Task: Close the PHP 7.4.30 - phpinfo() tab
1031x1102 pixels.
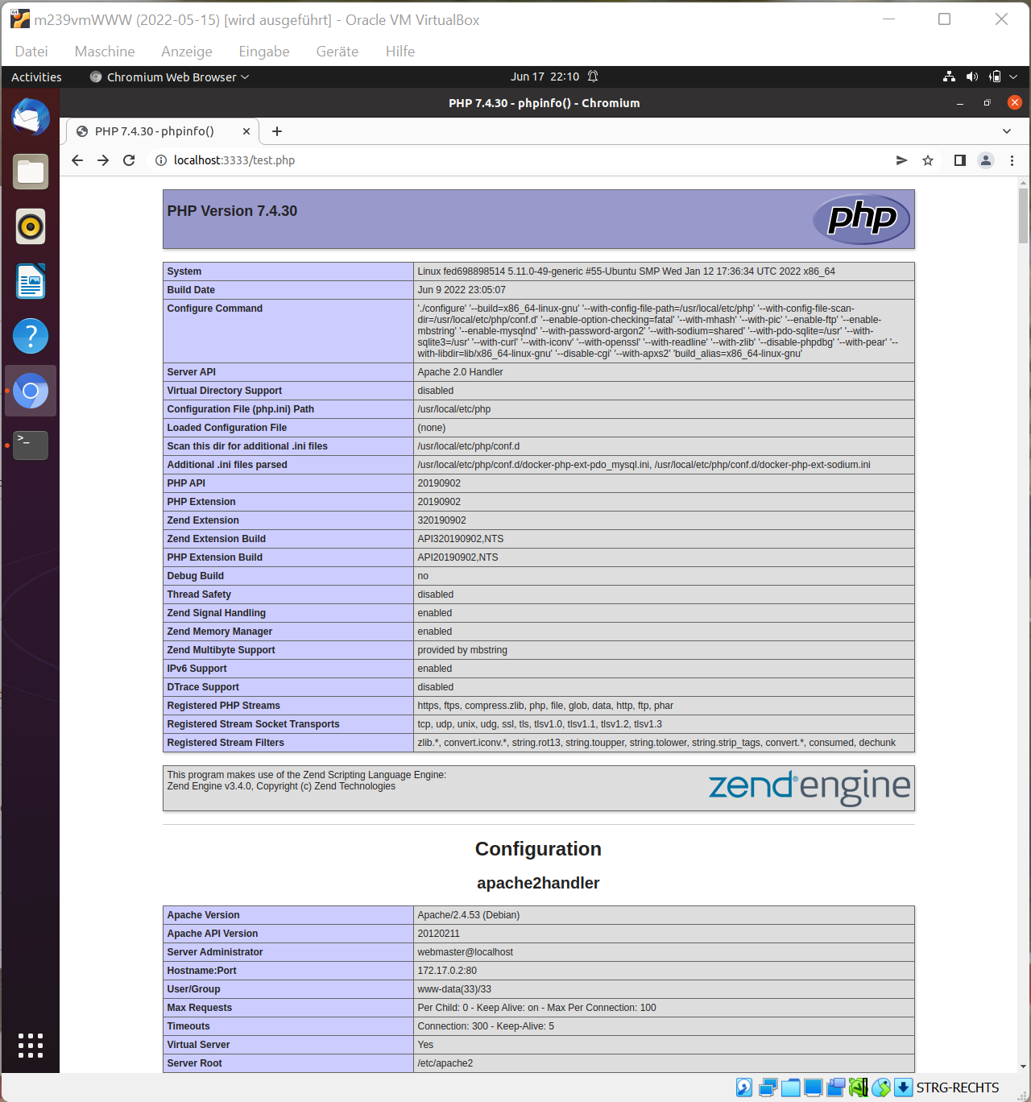Action: [246, 131]
